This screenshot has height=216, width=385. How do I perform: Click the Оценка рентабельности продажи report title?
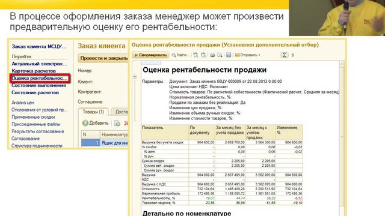(205, 70)
